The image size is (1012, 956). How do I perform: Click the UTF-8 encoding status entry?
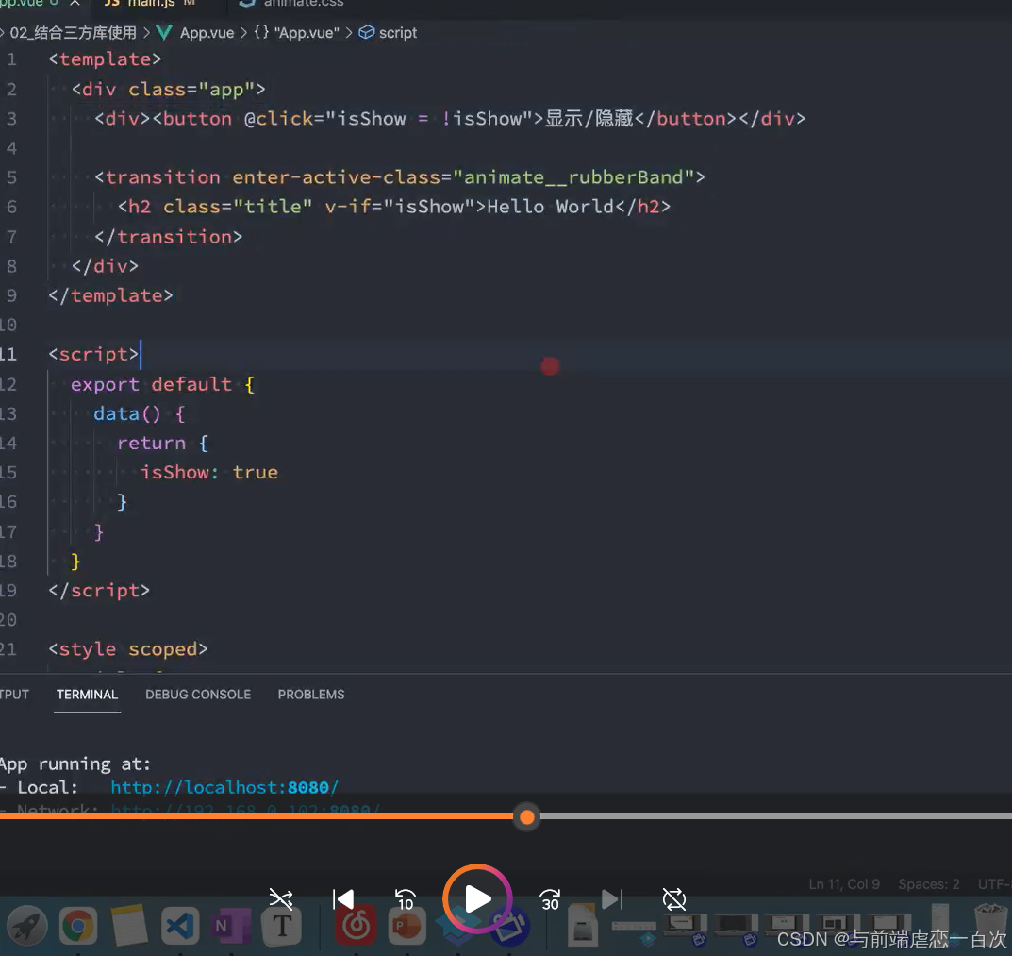pyautogui.click(x=995, y=883)
